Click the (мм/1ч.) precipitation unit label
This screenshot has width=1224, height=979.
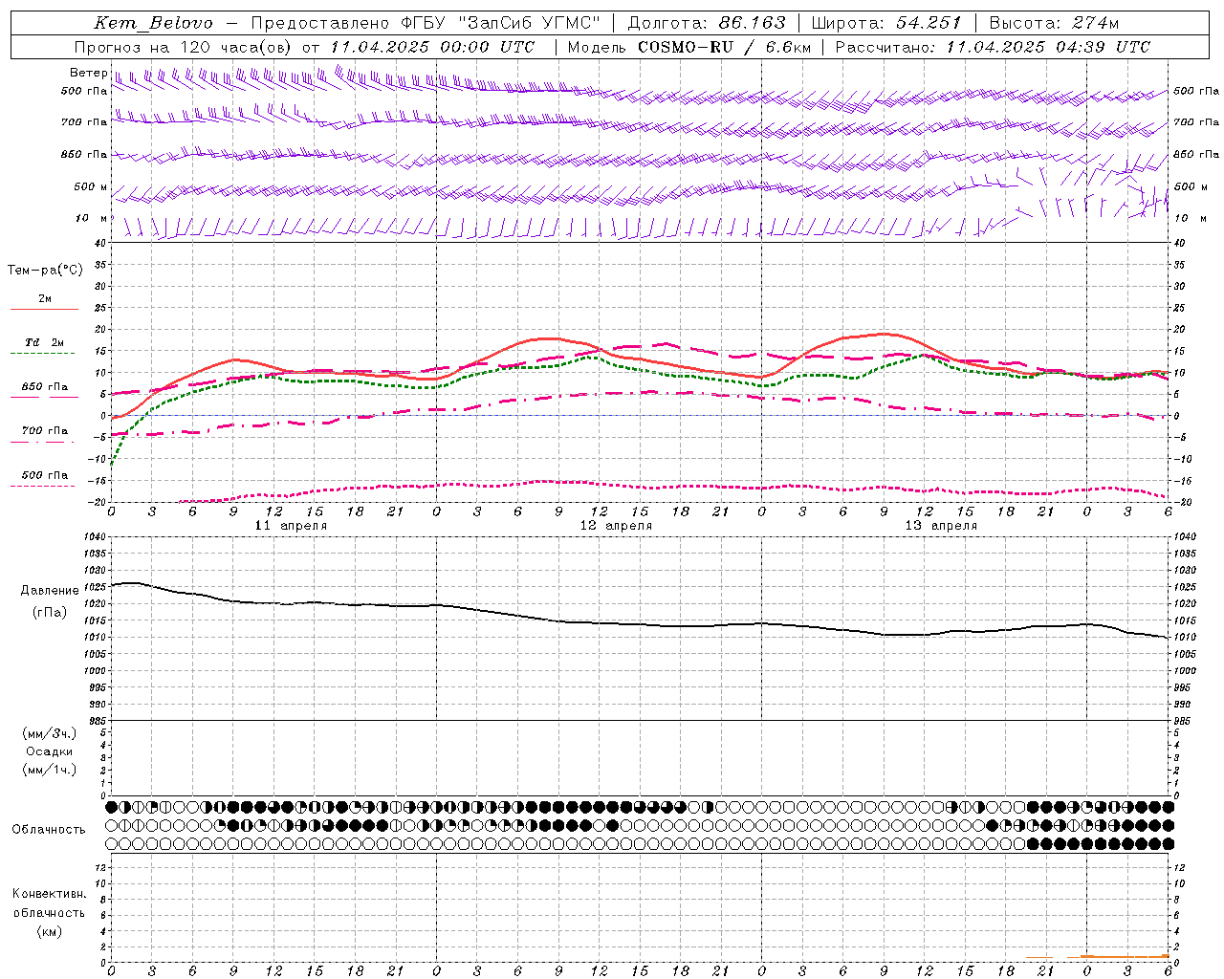pos(50,770)
